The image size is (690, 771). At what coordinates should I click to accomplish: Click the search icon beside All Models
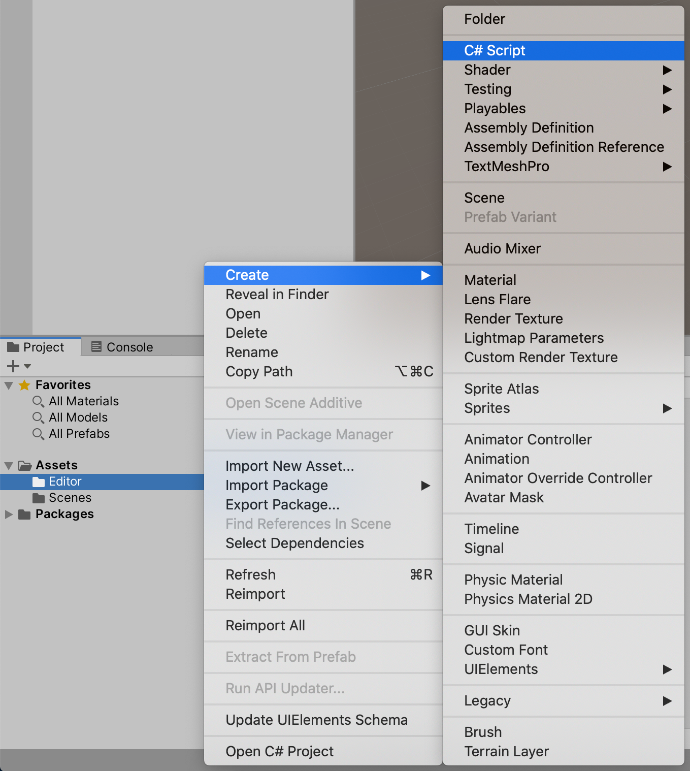[x=39, y=417]
